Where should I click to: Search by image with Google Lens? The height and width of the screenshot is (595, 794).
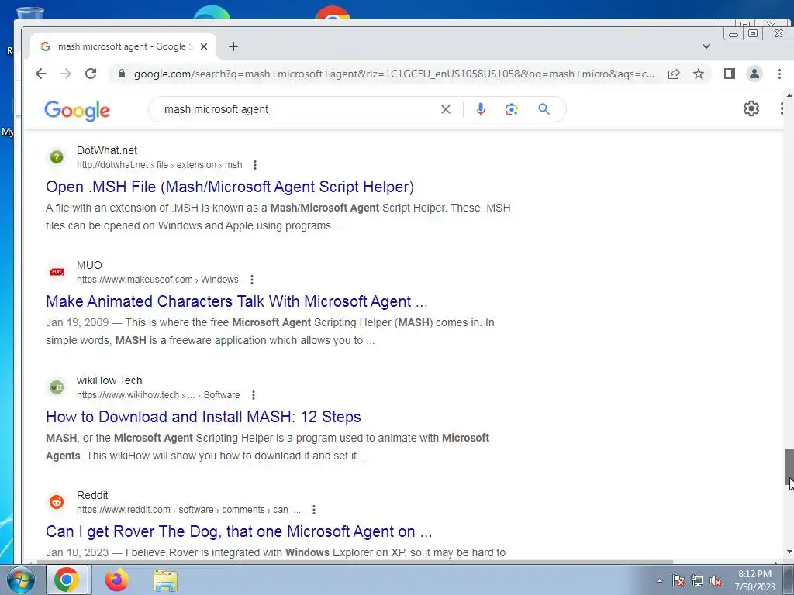(x=512, y=109)
